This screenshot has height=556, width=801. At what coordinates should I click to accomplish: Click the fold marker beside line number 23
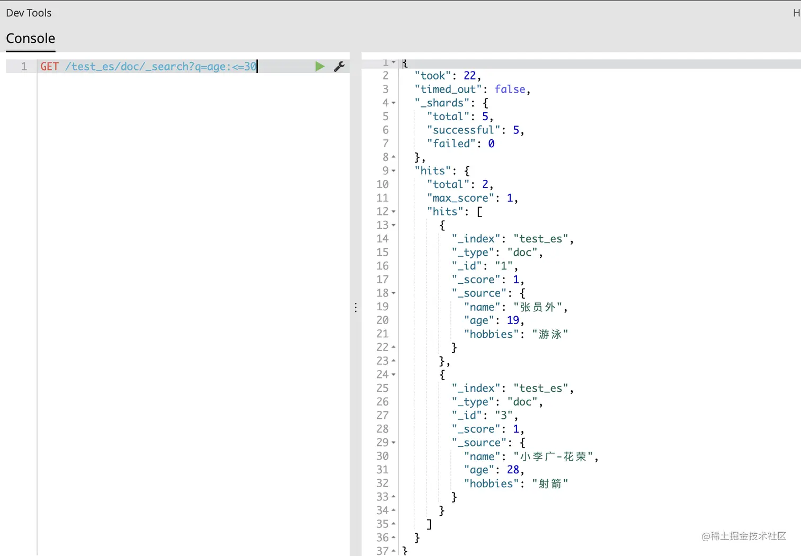(394, 361)
